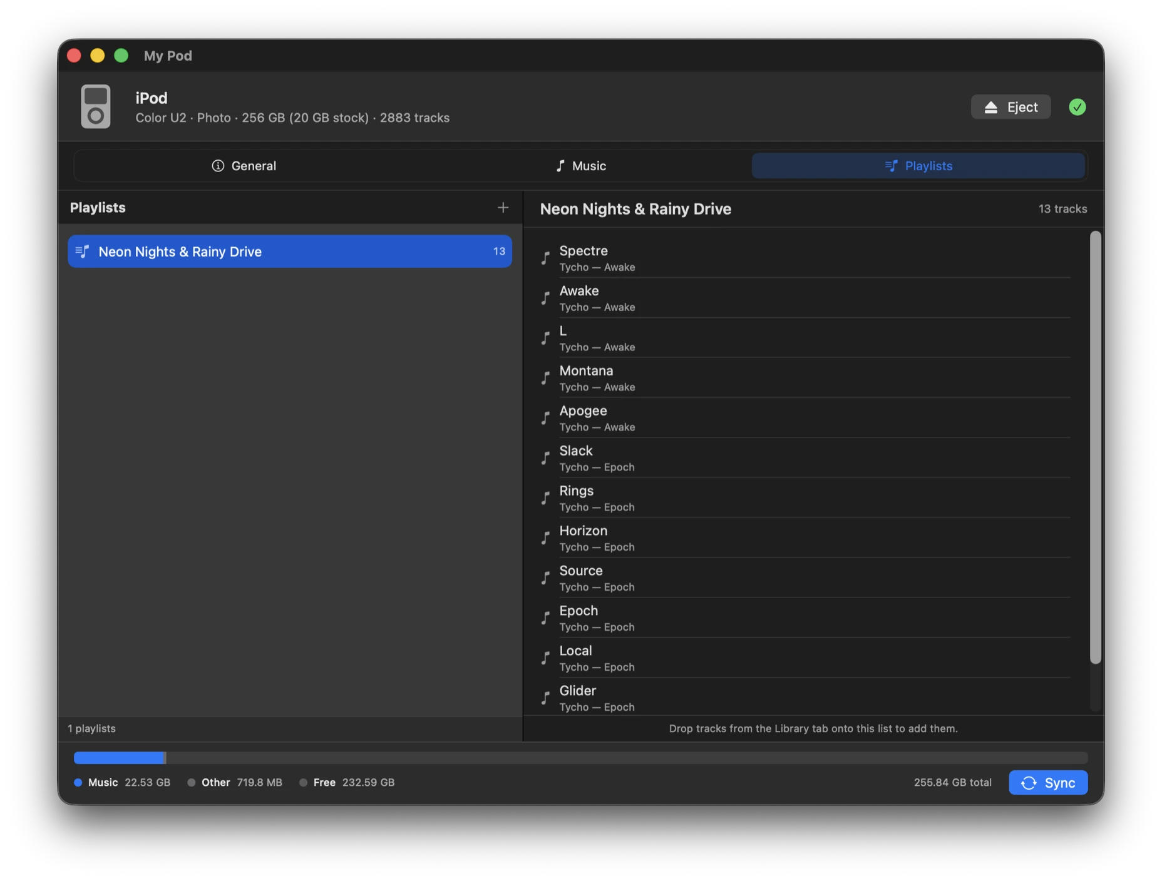Viewport: 1162px width, 881px height.
Task: Click the track list scrollbar
Action: pos(1095,447)
